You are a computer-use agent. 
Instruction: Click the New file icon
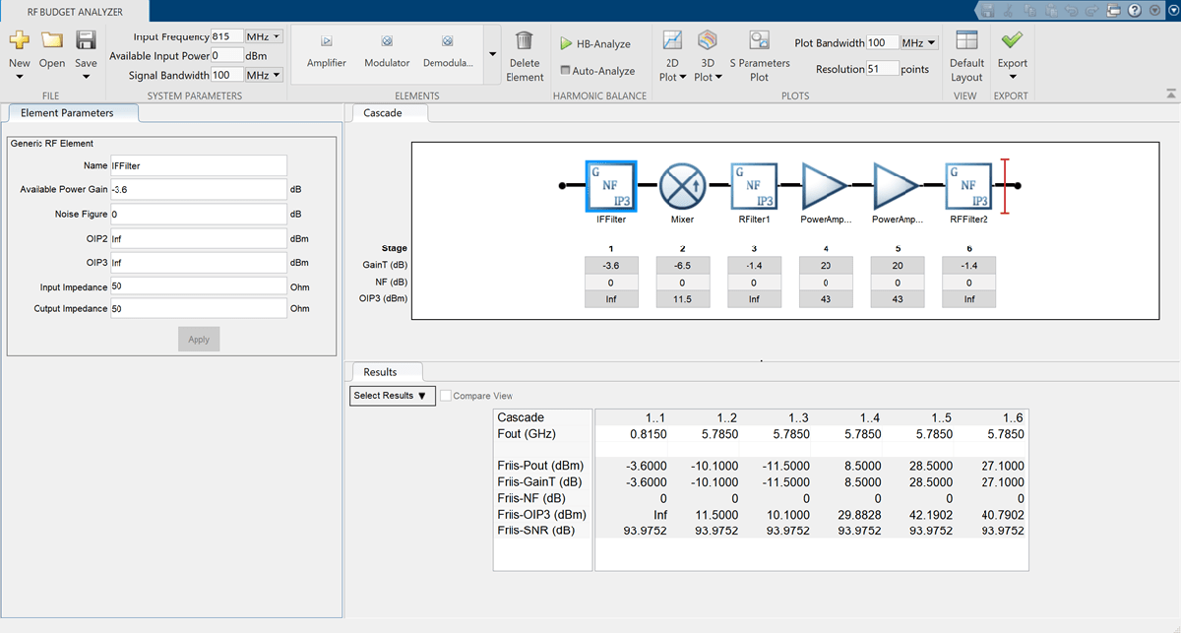[x=20, y=41]
